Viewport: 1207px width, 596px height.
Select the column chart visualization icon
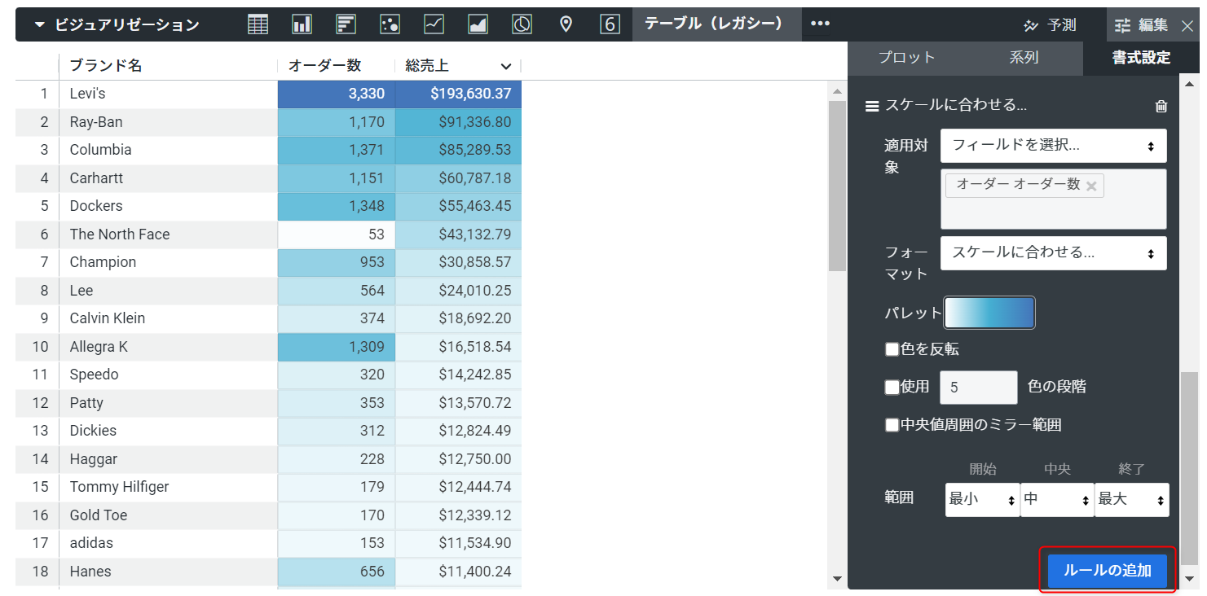pyautogui.click(x=302, y=24)
